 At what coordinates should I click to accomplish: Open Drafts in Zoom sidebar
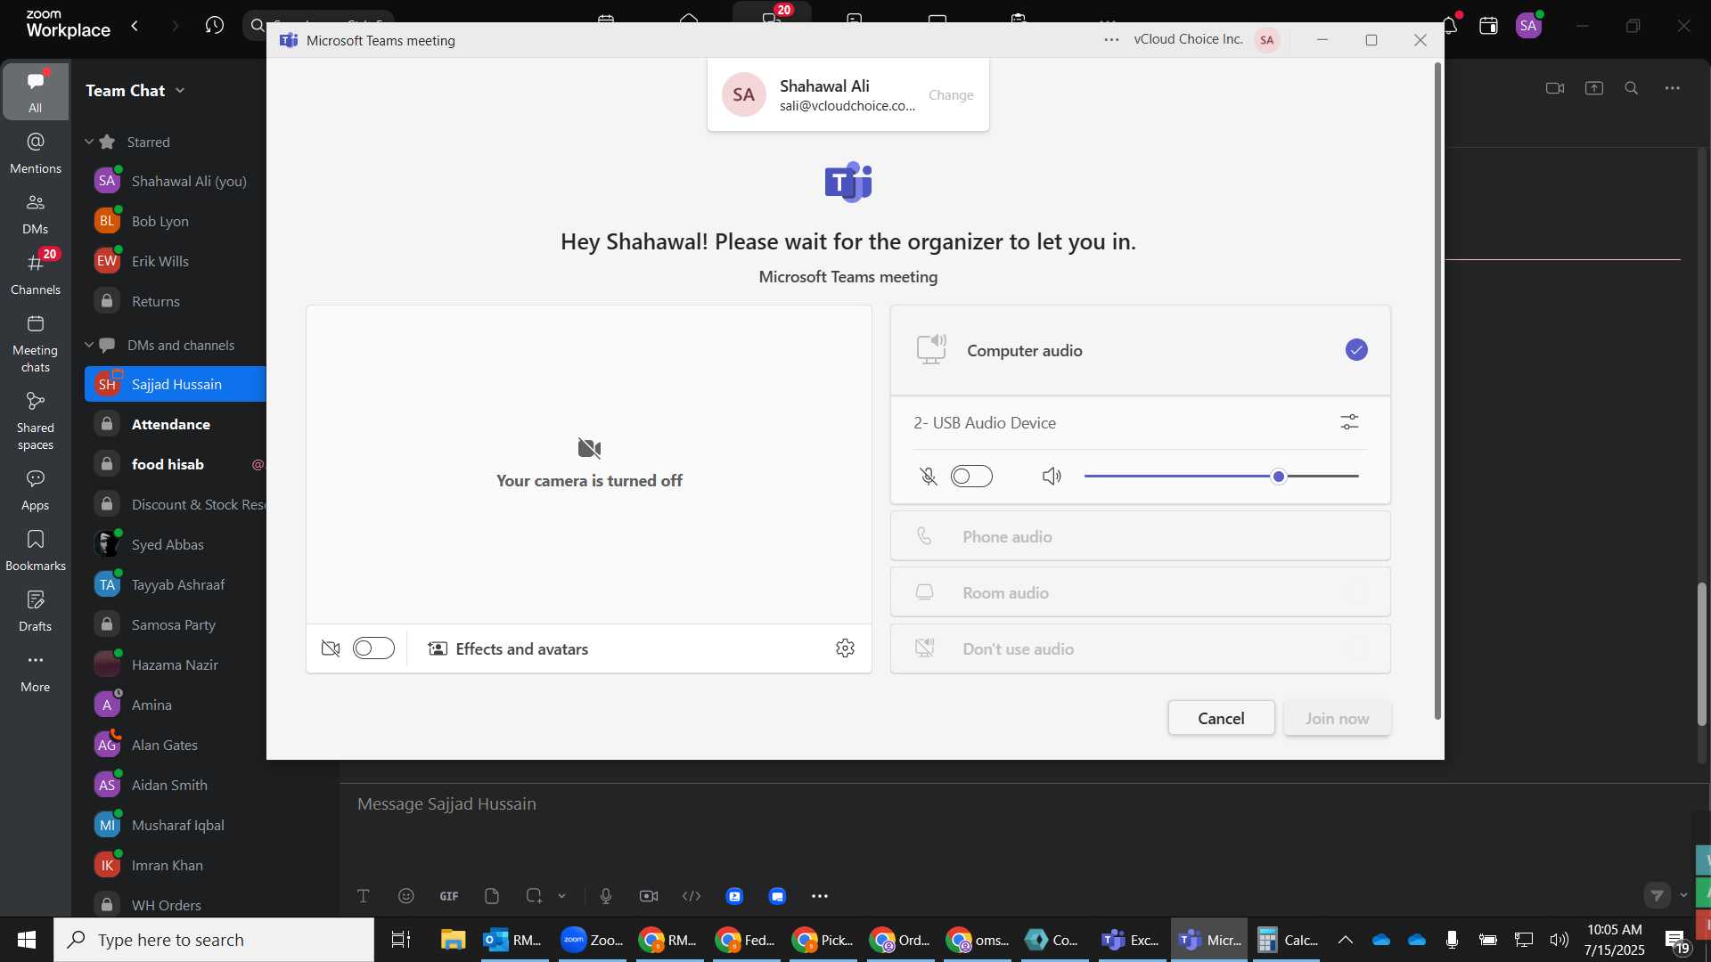coord(36,611)
